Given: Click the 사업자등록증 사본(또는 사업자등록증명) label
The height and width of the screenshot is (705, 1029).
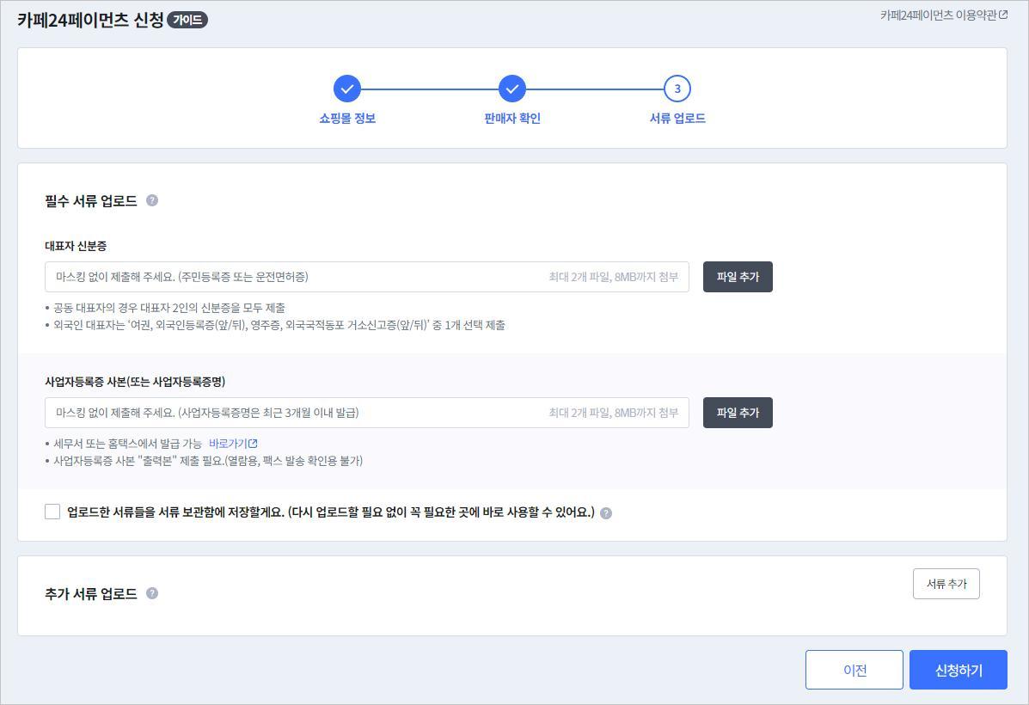Looking at the screenshot, I should (x=135, y=382).
